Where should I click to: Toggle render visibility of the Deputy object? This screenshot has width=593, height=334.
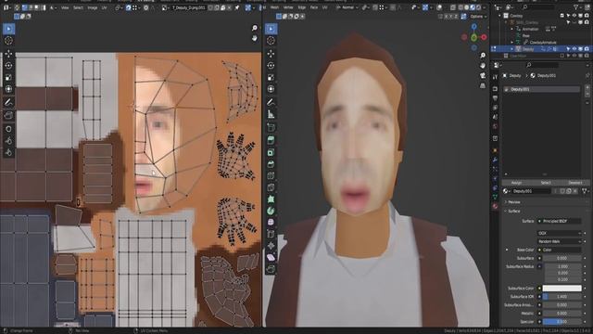click(587, 49)
